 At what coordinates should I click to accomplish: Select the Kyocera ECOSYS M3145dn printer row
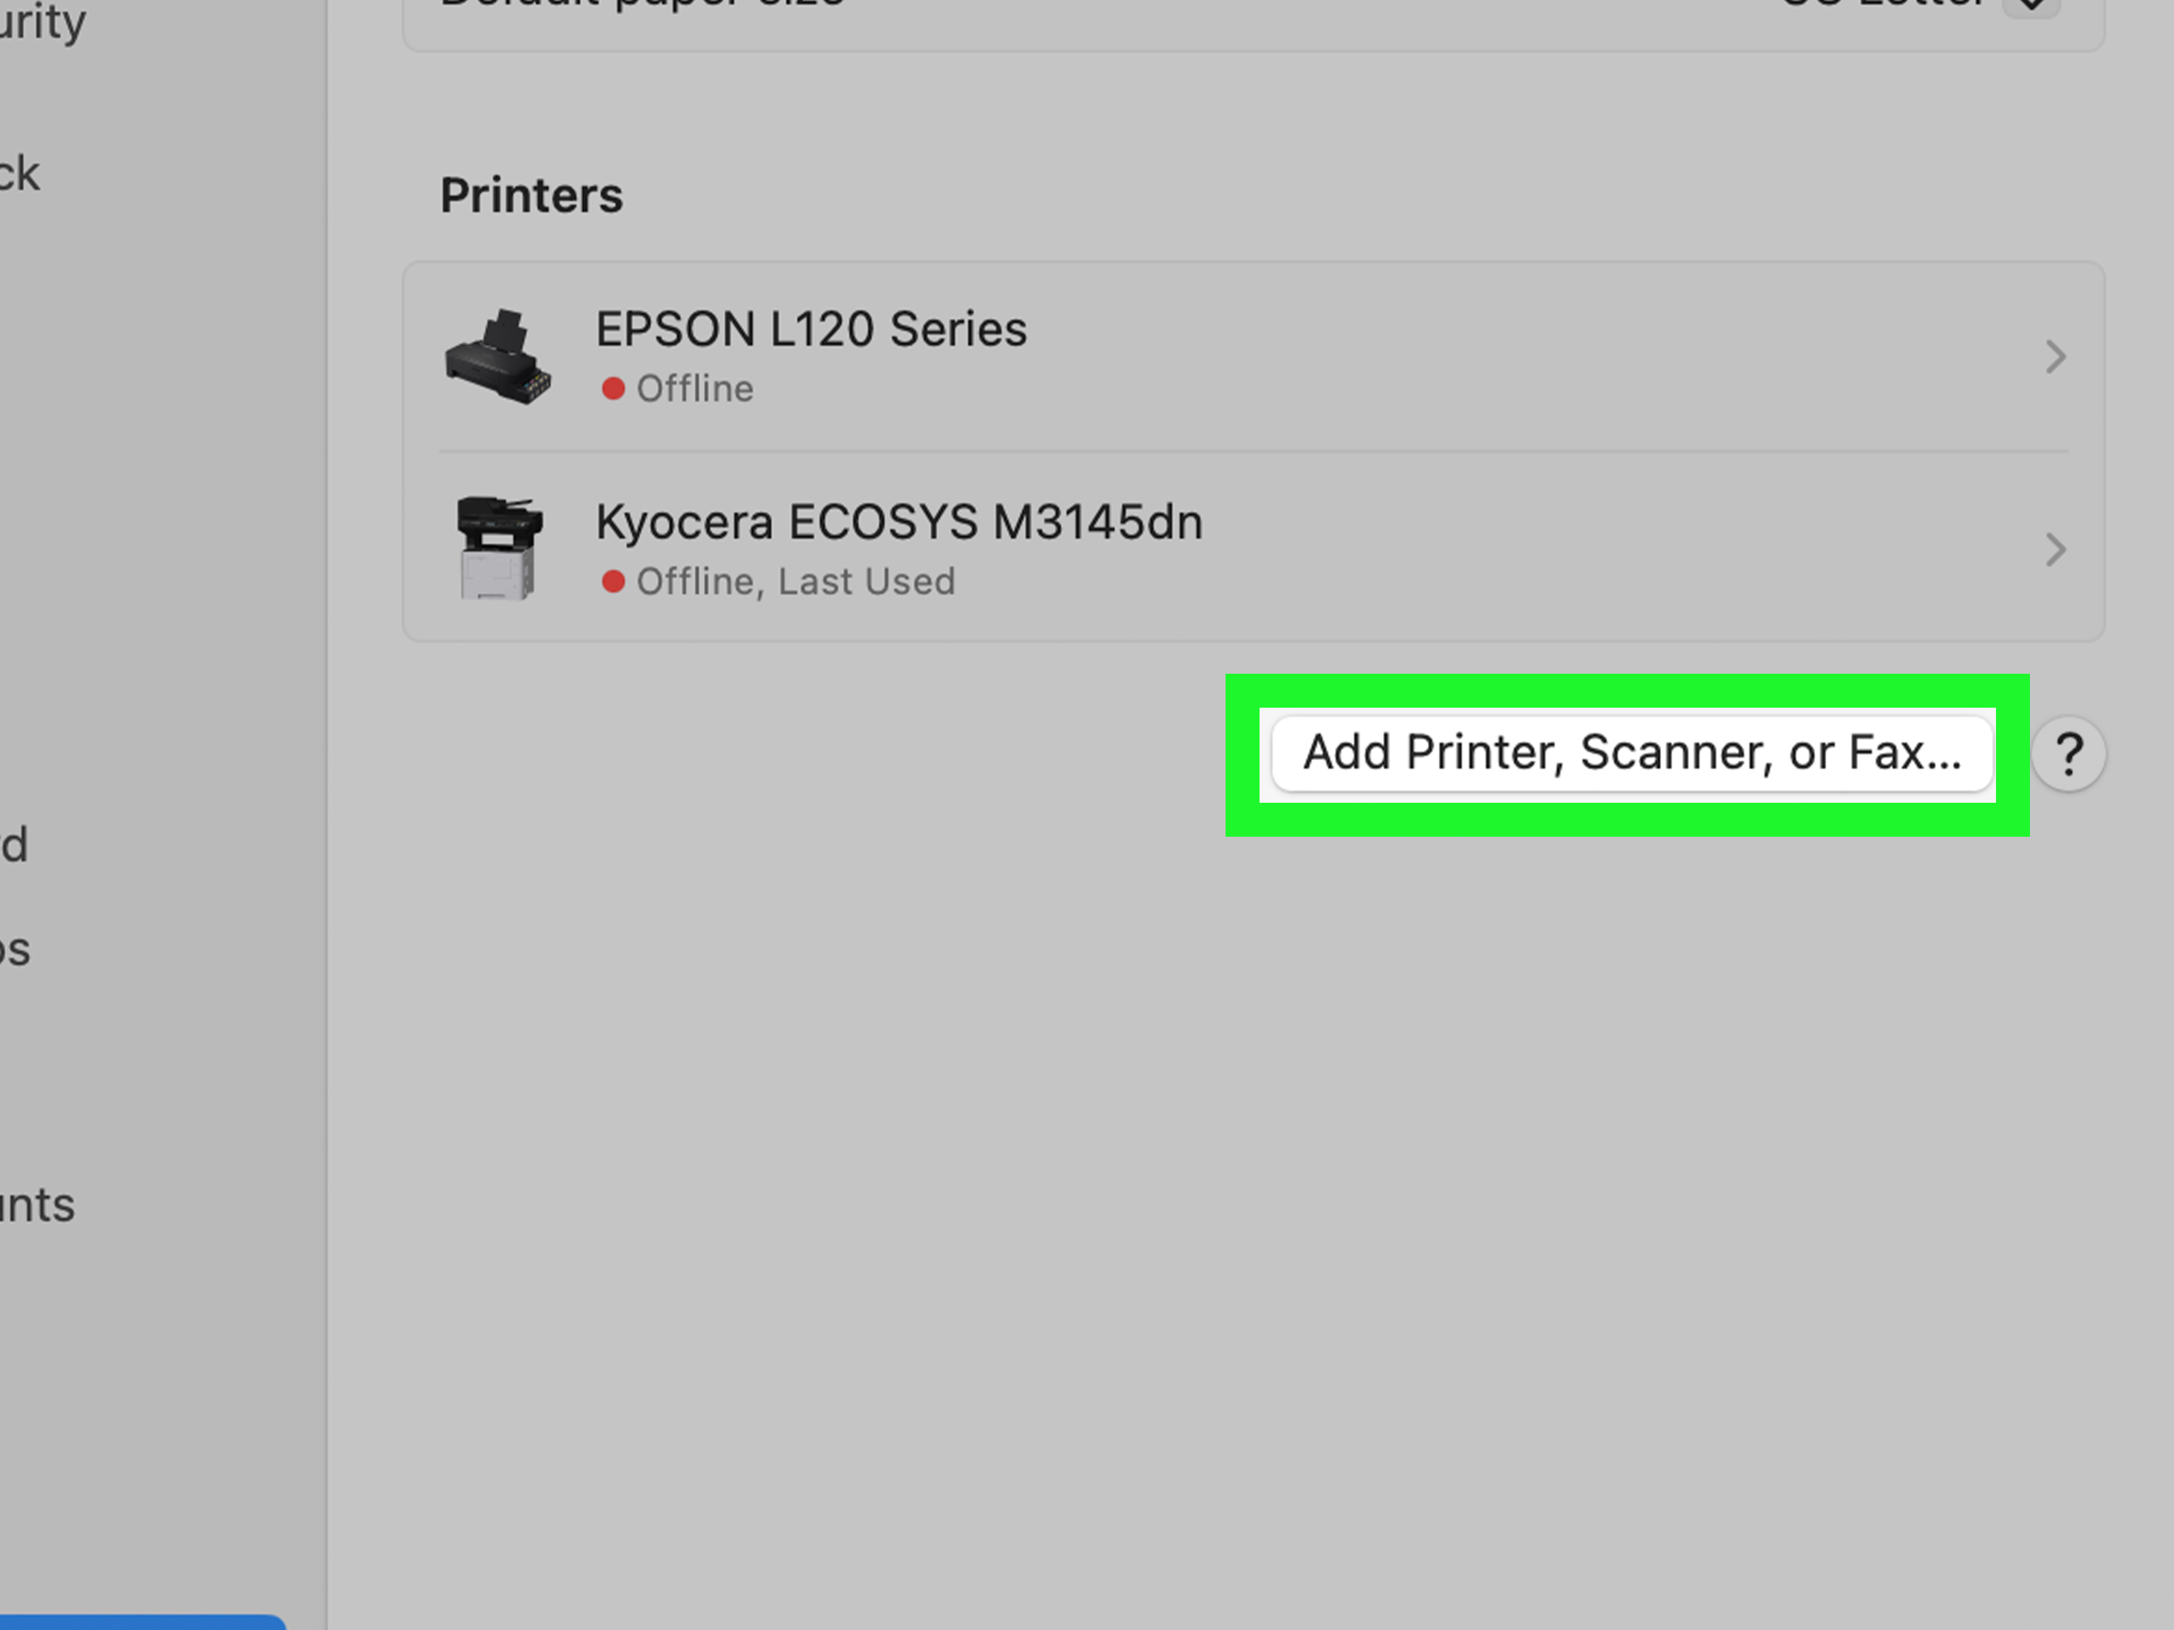[898, 522]
